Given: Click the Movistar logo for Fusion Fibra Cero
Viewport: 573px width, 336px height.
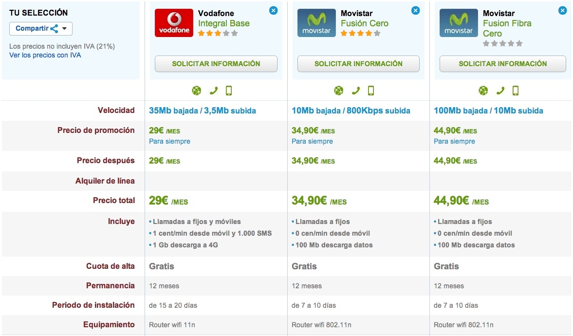Looking at the screenshot, I should (459, 23).
